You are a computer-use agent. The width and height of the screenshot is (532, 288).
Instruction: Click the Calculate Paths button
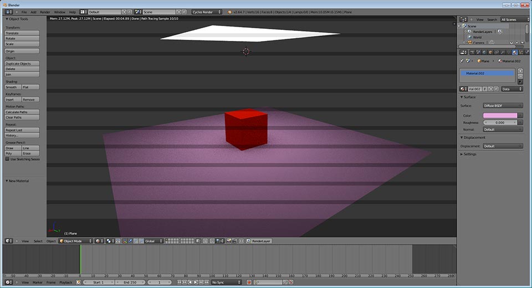(x=22, y=112)
